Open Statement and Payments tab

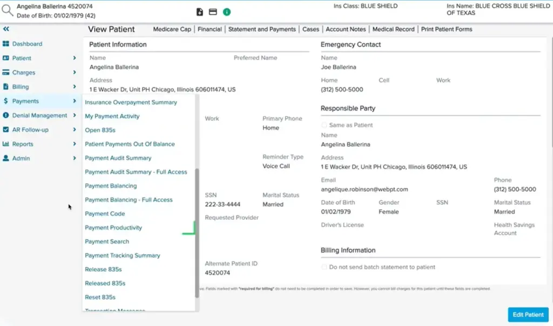[262, 29]
